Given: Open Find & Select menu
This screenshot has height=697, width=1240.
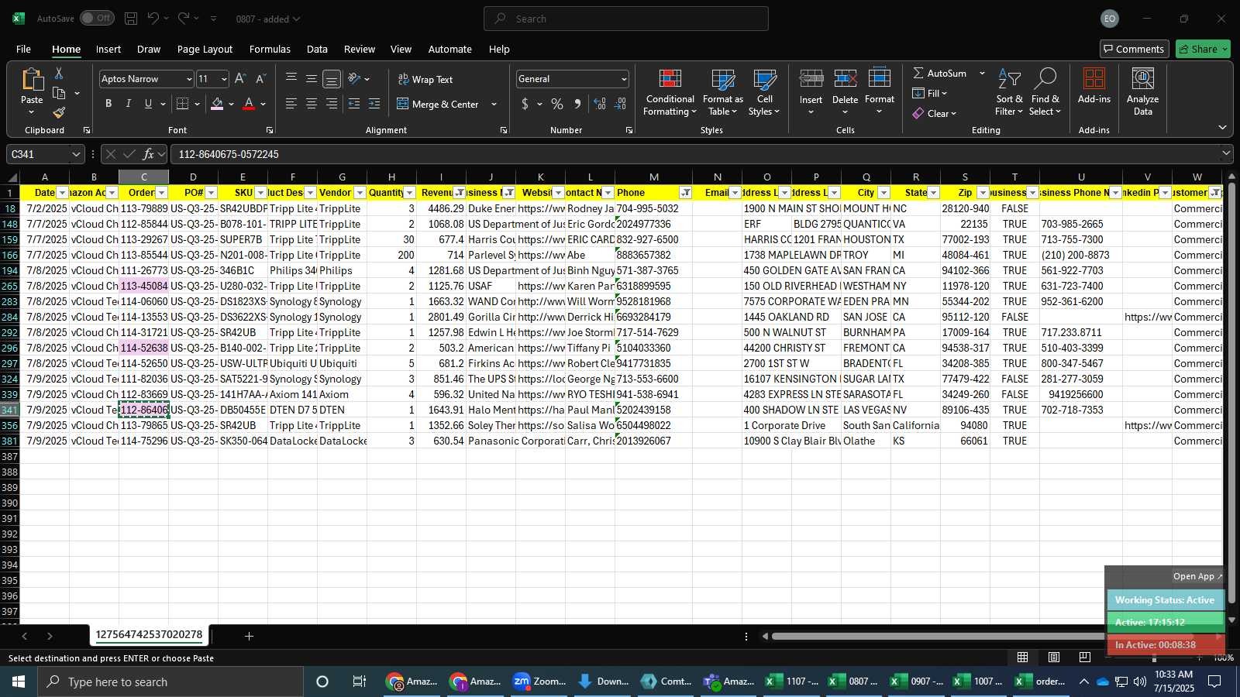Looking at the screenshot, I should click(1045, 92).
